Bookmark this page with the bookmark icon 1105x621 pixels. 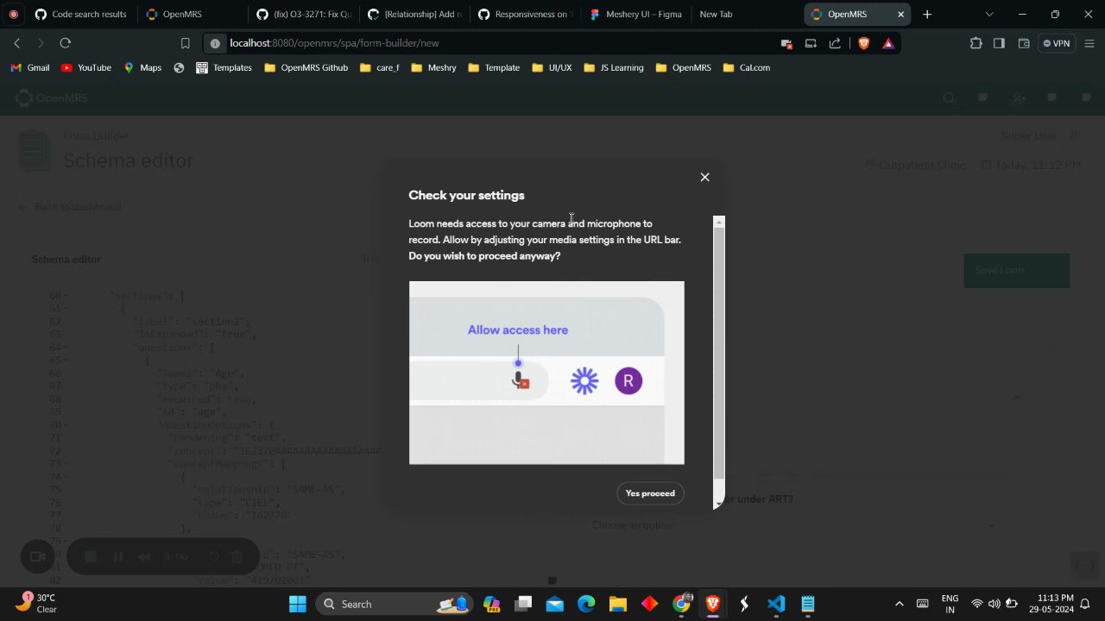tap(185, 43)
